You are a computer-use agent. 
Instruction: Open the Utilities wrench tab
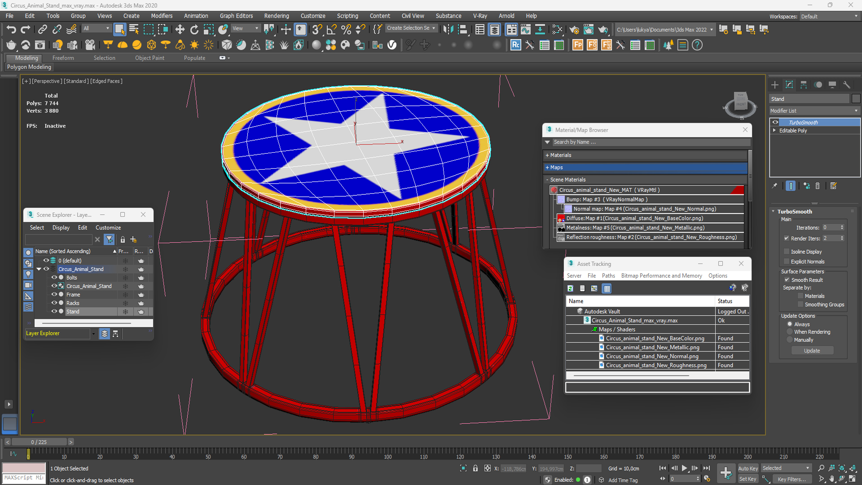click(x=847, y=85)
